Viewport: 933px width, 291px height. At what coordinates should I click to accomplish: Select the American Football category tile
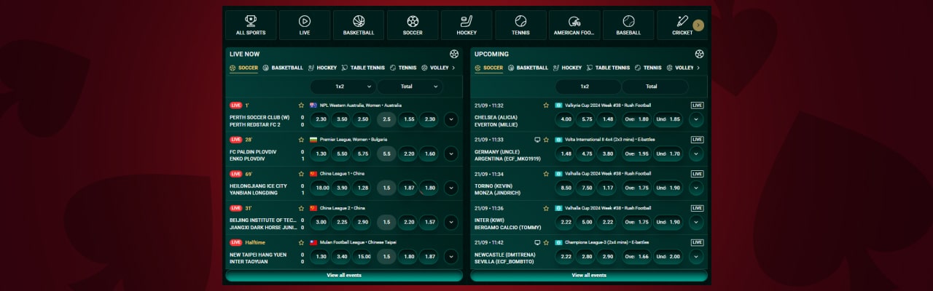tap(574, 25)
